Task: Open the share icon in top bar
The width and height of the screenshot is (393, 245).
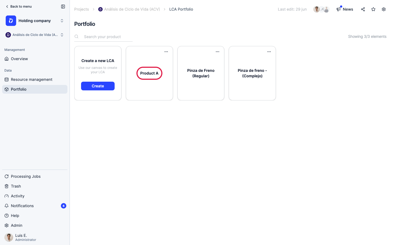Action: [363, 9]
